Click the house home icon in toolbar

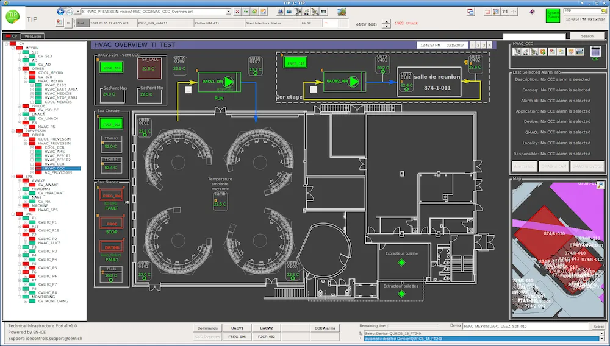click(x=264, y=12)
